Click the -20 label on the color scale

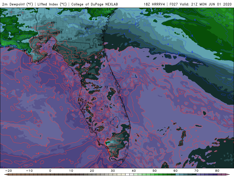tap(8, 171)
